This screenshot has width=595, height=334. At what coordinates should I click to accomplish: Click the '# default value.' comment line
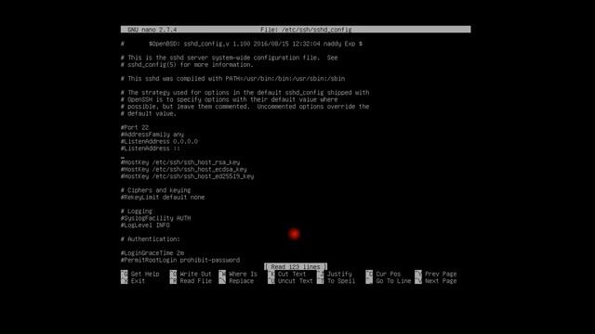(x=149, y=113)
